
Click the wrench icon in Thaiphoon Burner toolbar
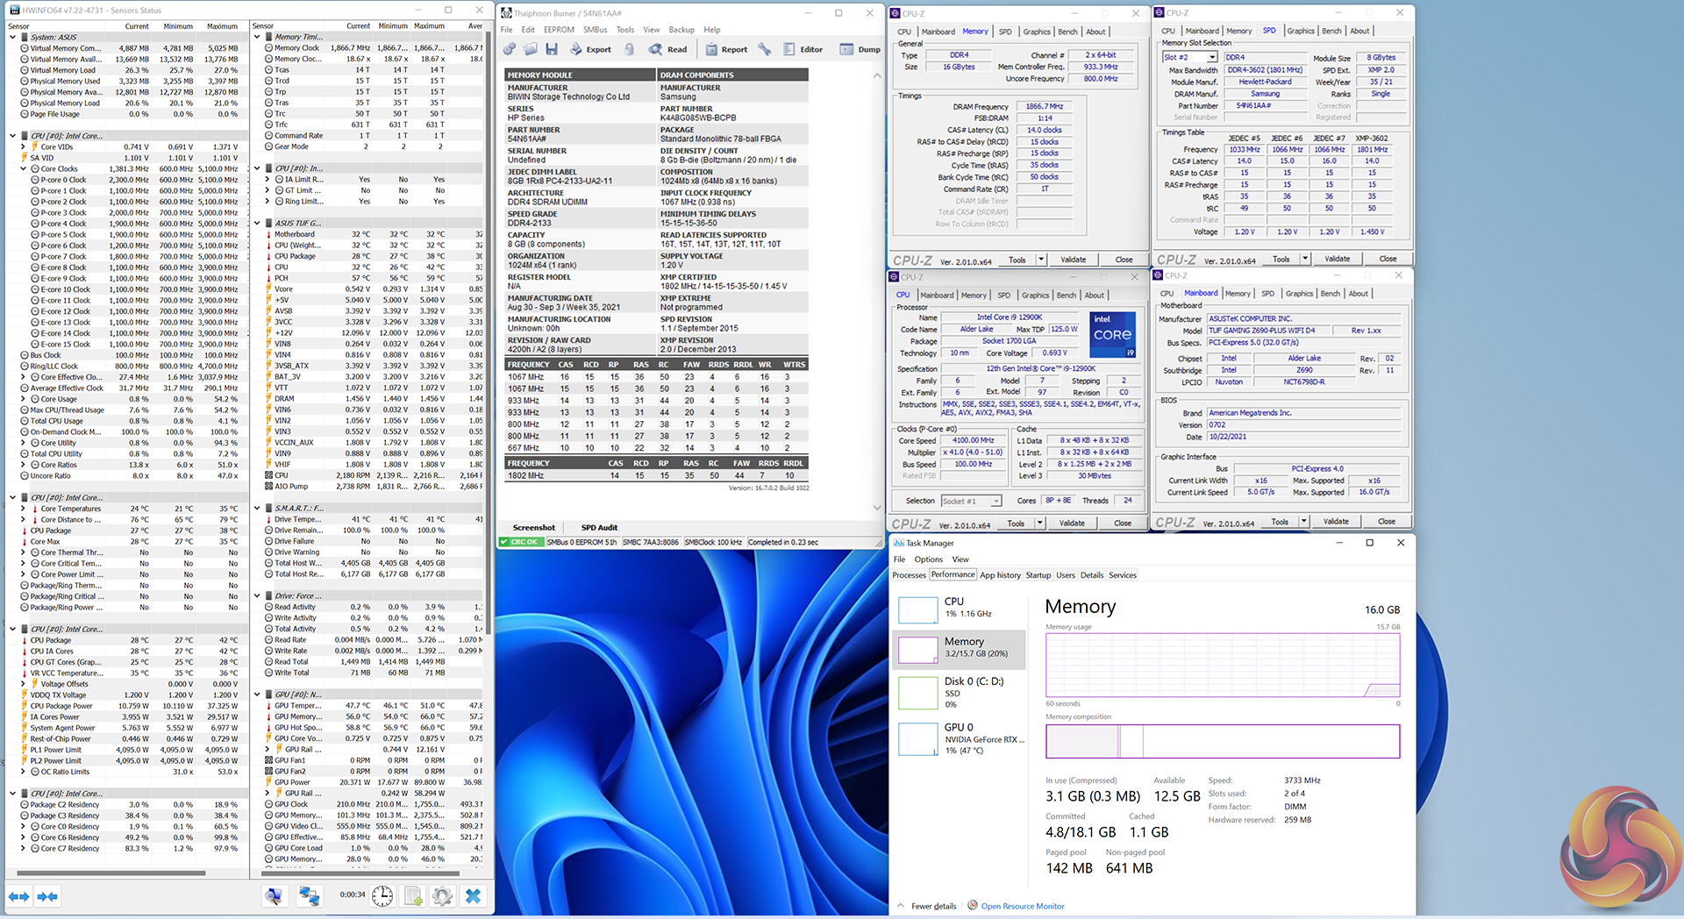click(764, 50)
